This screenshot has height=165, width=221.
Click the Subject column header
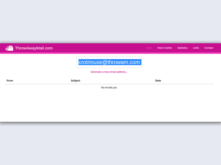tap(76, 81)
